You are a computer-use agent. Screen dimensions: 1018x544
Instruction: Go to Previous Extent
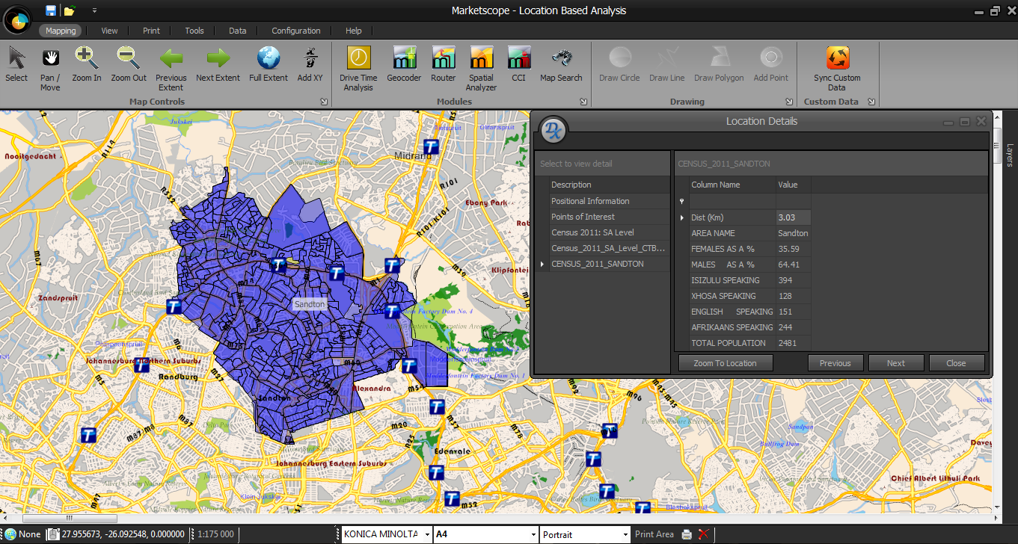coord(171,68)
